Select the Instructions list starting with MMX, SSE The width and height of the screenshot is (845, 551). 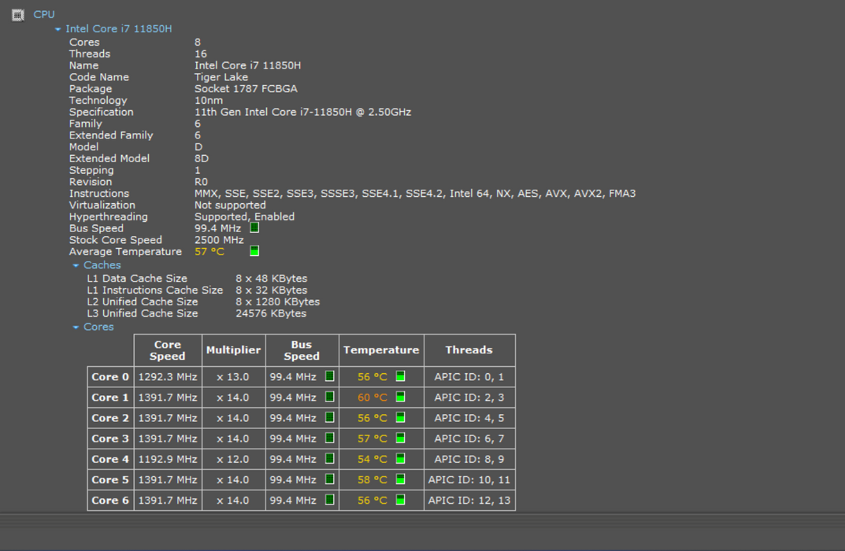(x=415, y=194)
